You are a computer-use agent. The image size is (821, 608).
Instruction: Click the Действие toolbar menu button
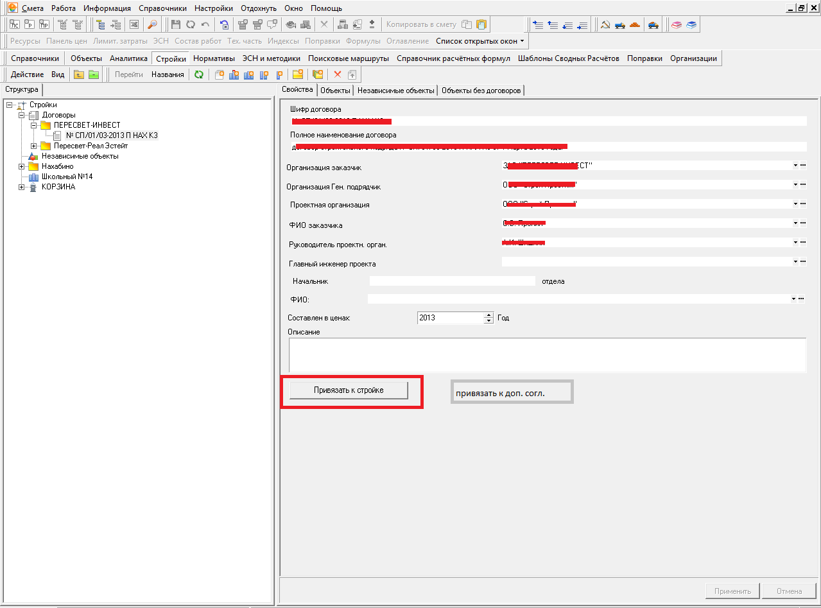[28, 74]
